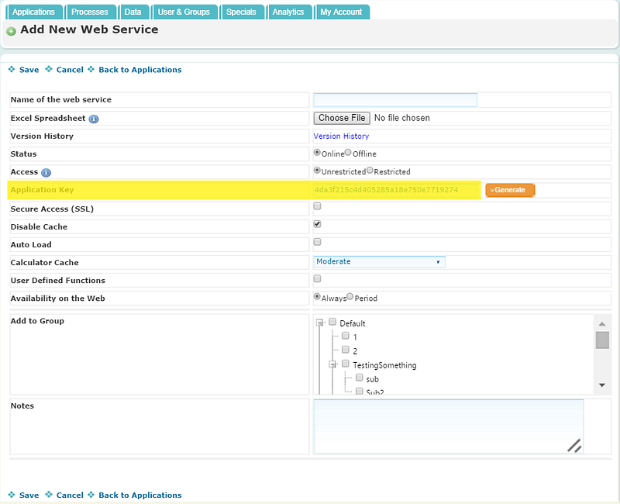Click the bottom Save link
This screenshot has height=504, width=620.
[29, 495]
